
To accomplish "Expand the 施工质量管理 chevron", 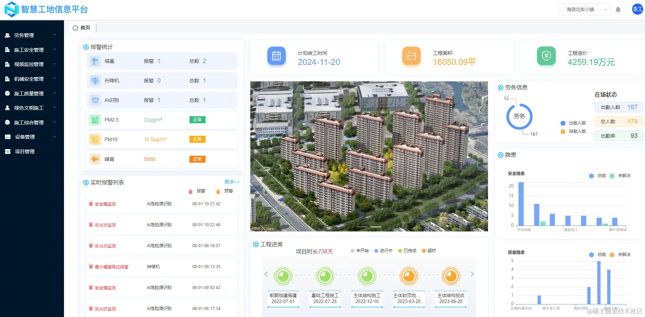I will 55,93.
